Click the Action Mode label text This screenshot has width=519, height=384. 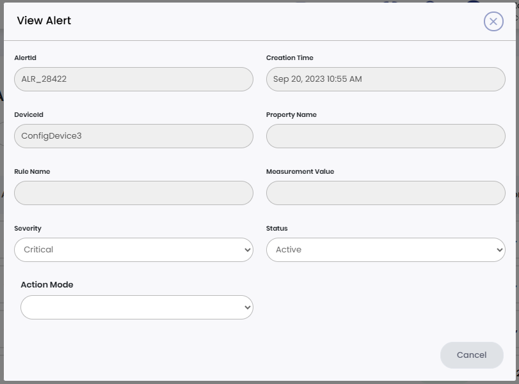(x=47, y=285)
